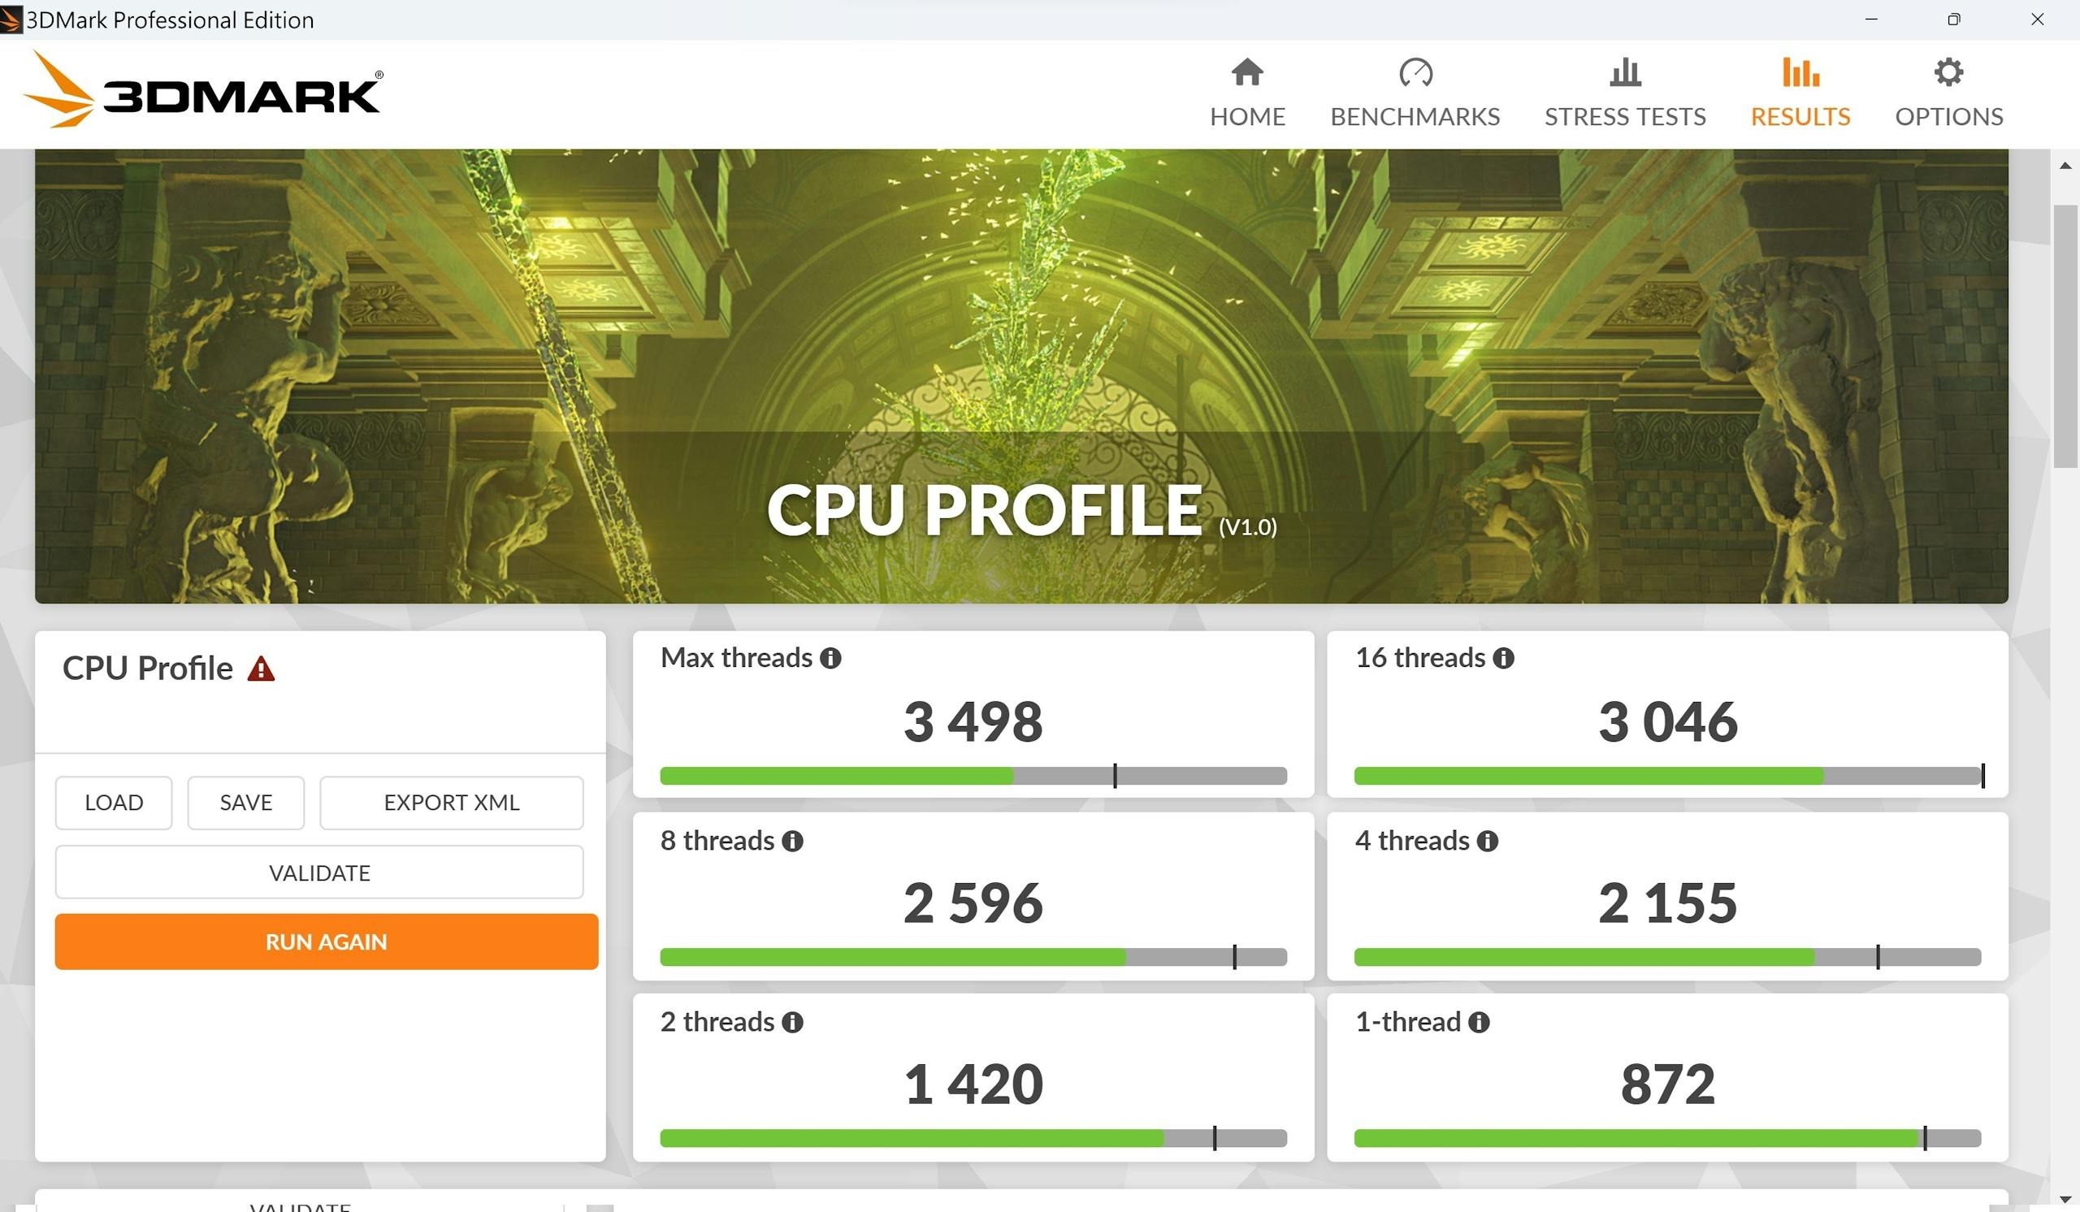The height and width of the screenshot is (1212, 2080).
Task: Open Options with the gear icon
Action: (x=1948, y=72)
